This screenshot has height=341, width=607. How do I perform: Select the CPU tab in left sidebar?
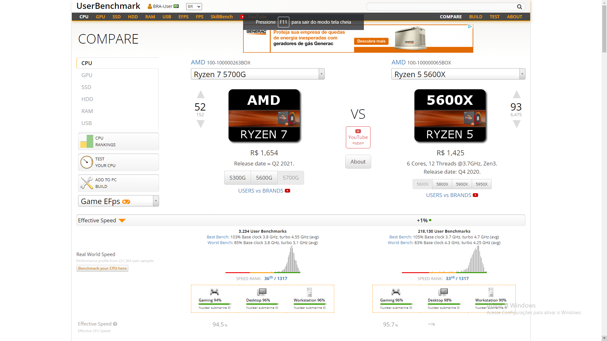click(118, 63)
